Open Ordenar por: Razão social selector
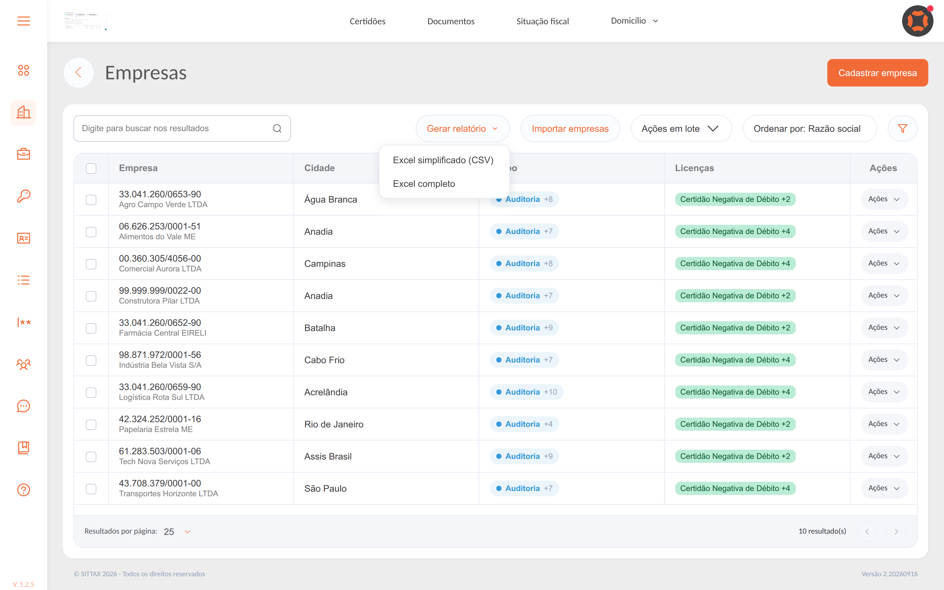 point(809,128)
